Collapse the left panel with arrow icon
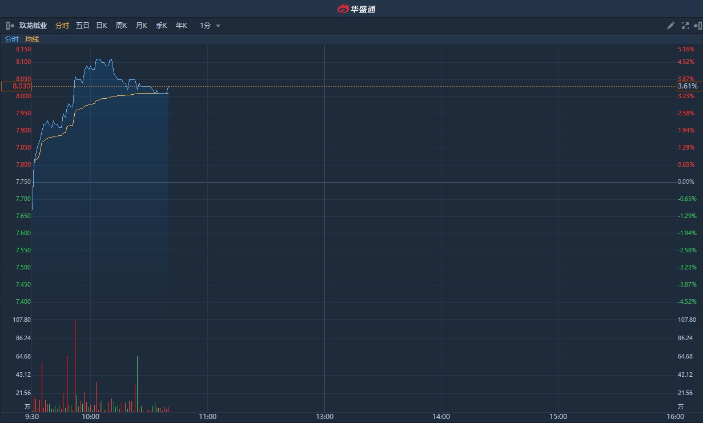703x423 pixels. [x=10, y=26]
